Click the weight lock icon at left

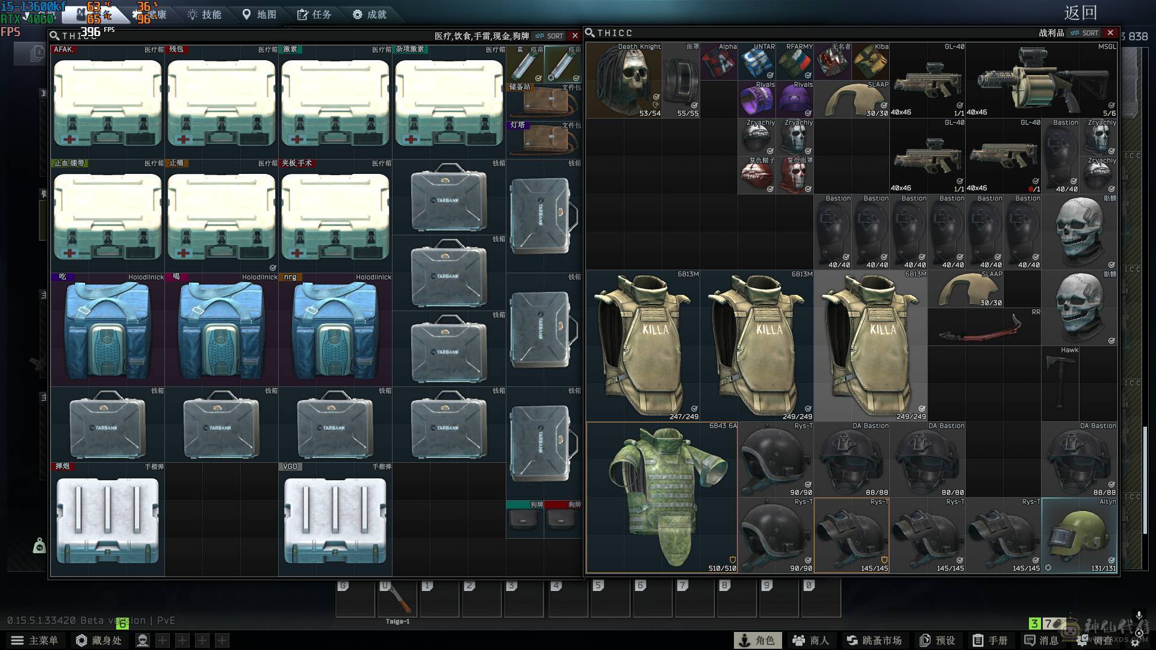[39, 545]
